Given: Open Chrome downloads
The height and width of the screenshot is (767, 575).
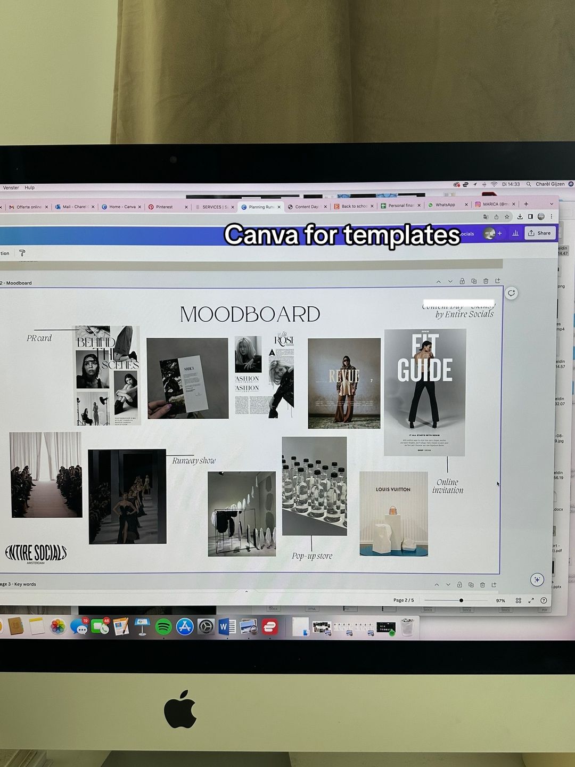Looking at the screenshot, I should [520, 217].
